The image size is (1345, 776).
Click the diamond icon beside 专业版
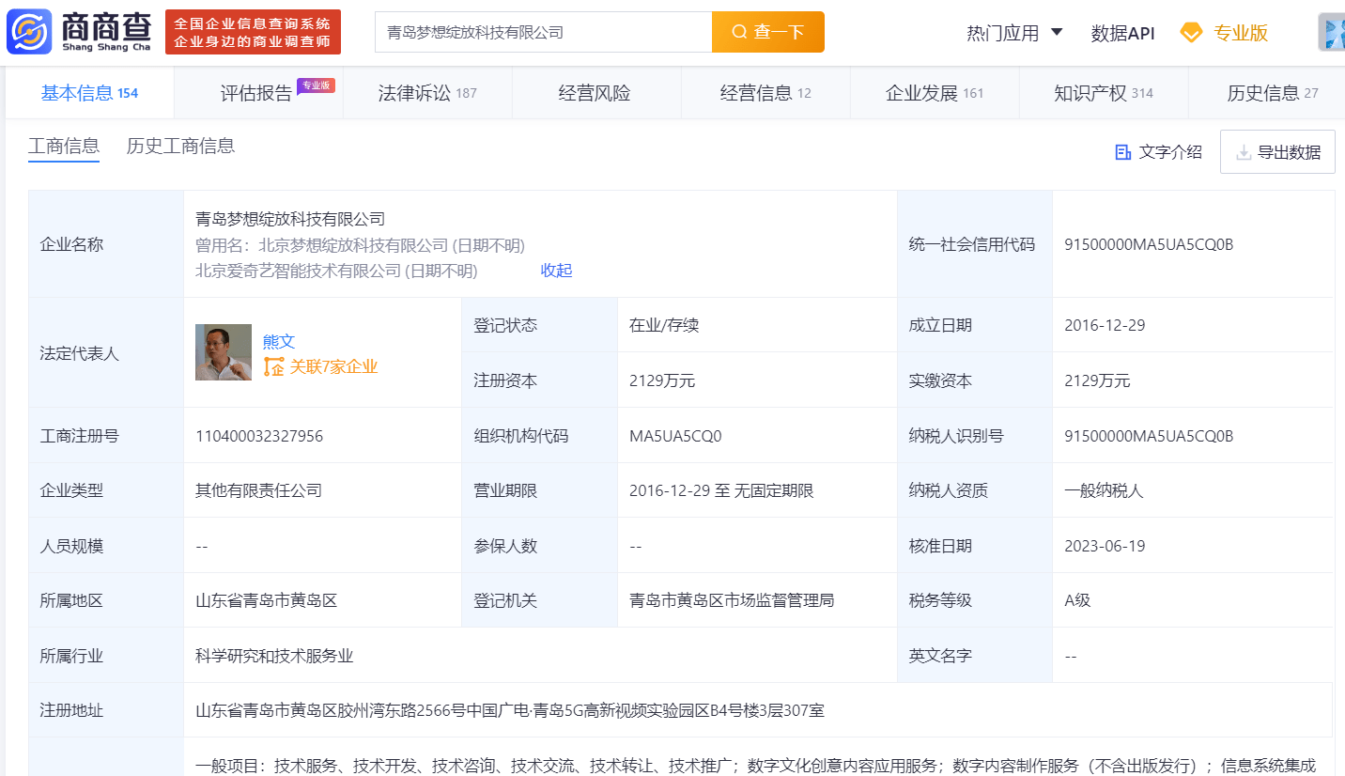point(1191,33)
